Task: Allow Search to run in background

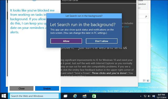Action: pyautogui.click(x=66, y=41)
